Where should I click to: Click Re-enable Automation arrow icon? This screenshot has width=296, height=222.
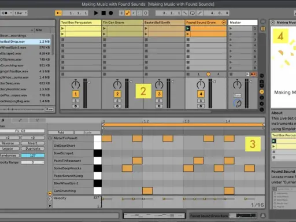134,13
